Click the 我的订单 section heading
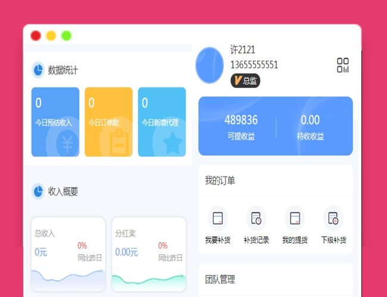The height and width of the screenshot is (297, 387). pyautogui.click(x=220, y=181)
